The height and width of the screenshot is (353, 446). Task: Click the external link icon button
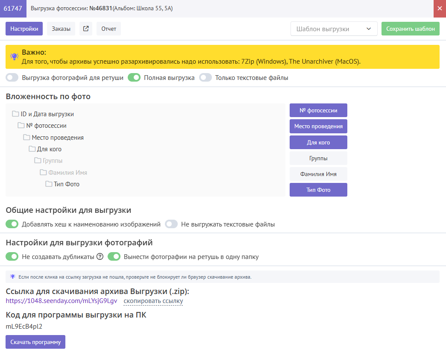86,29
